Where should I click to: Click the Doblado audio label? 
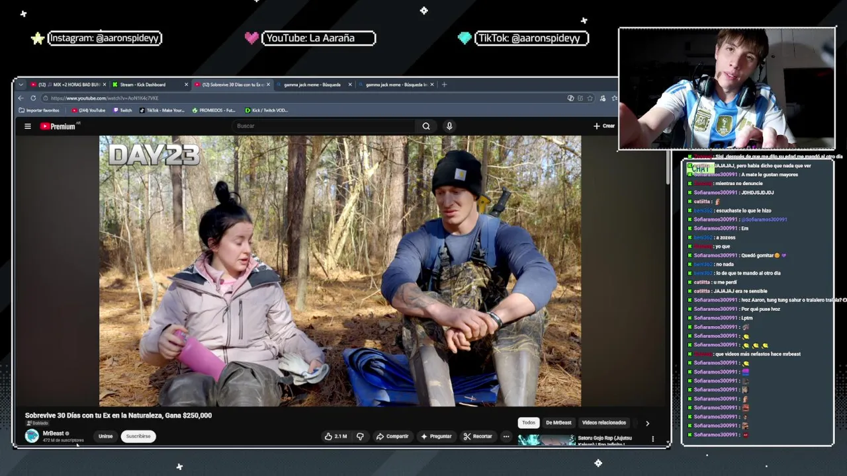pos(38,423)
